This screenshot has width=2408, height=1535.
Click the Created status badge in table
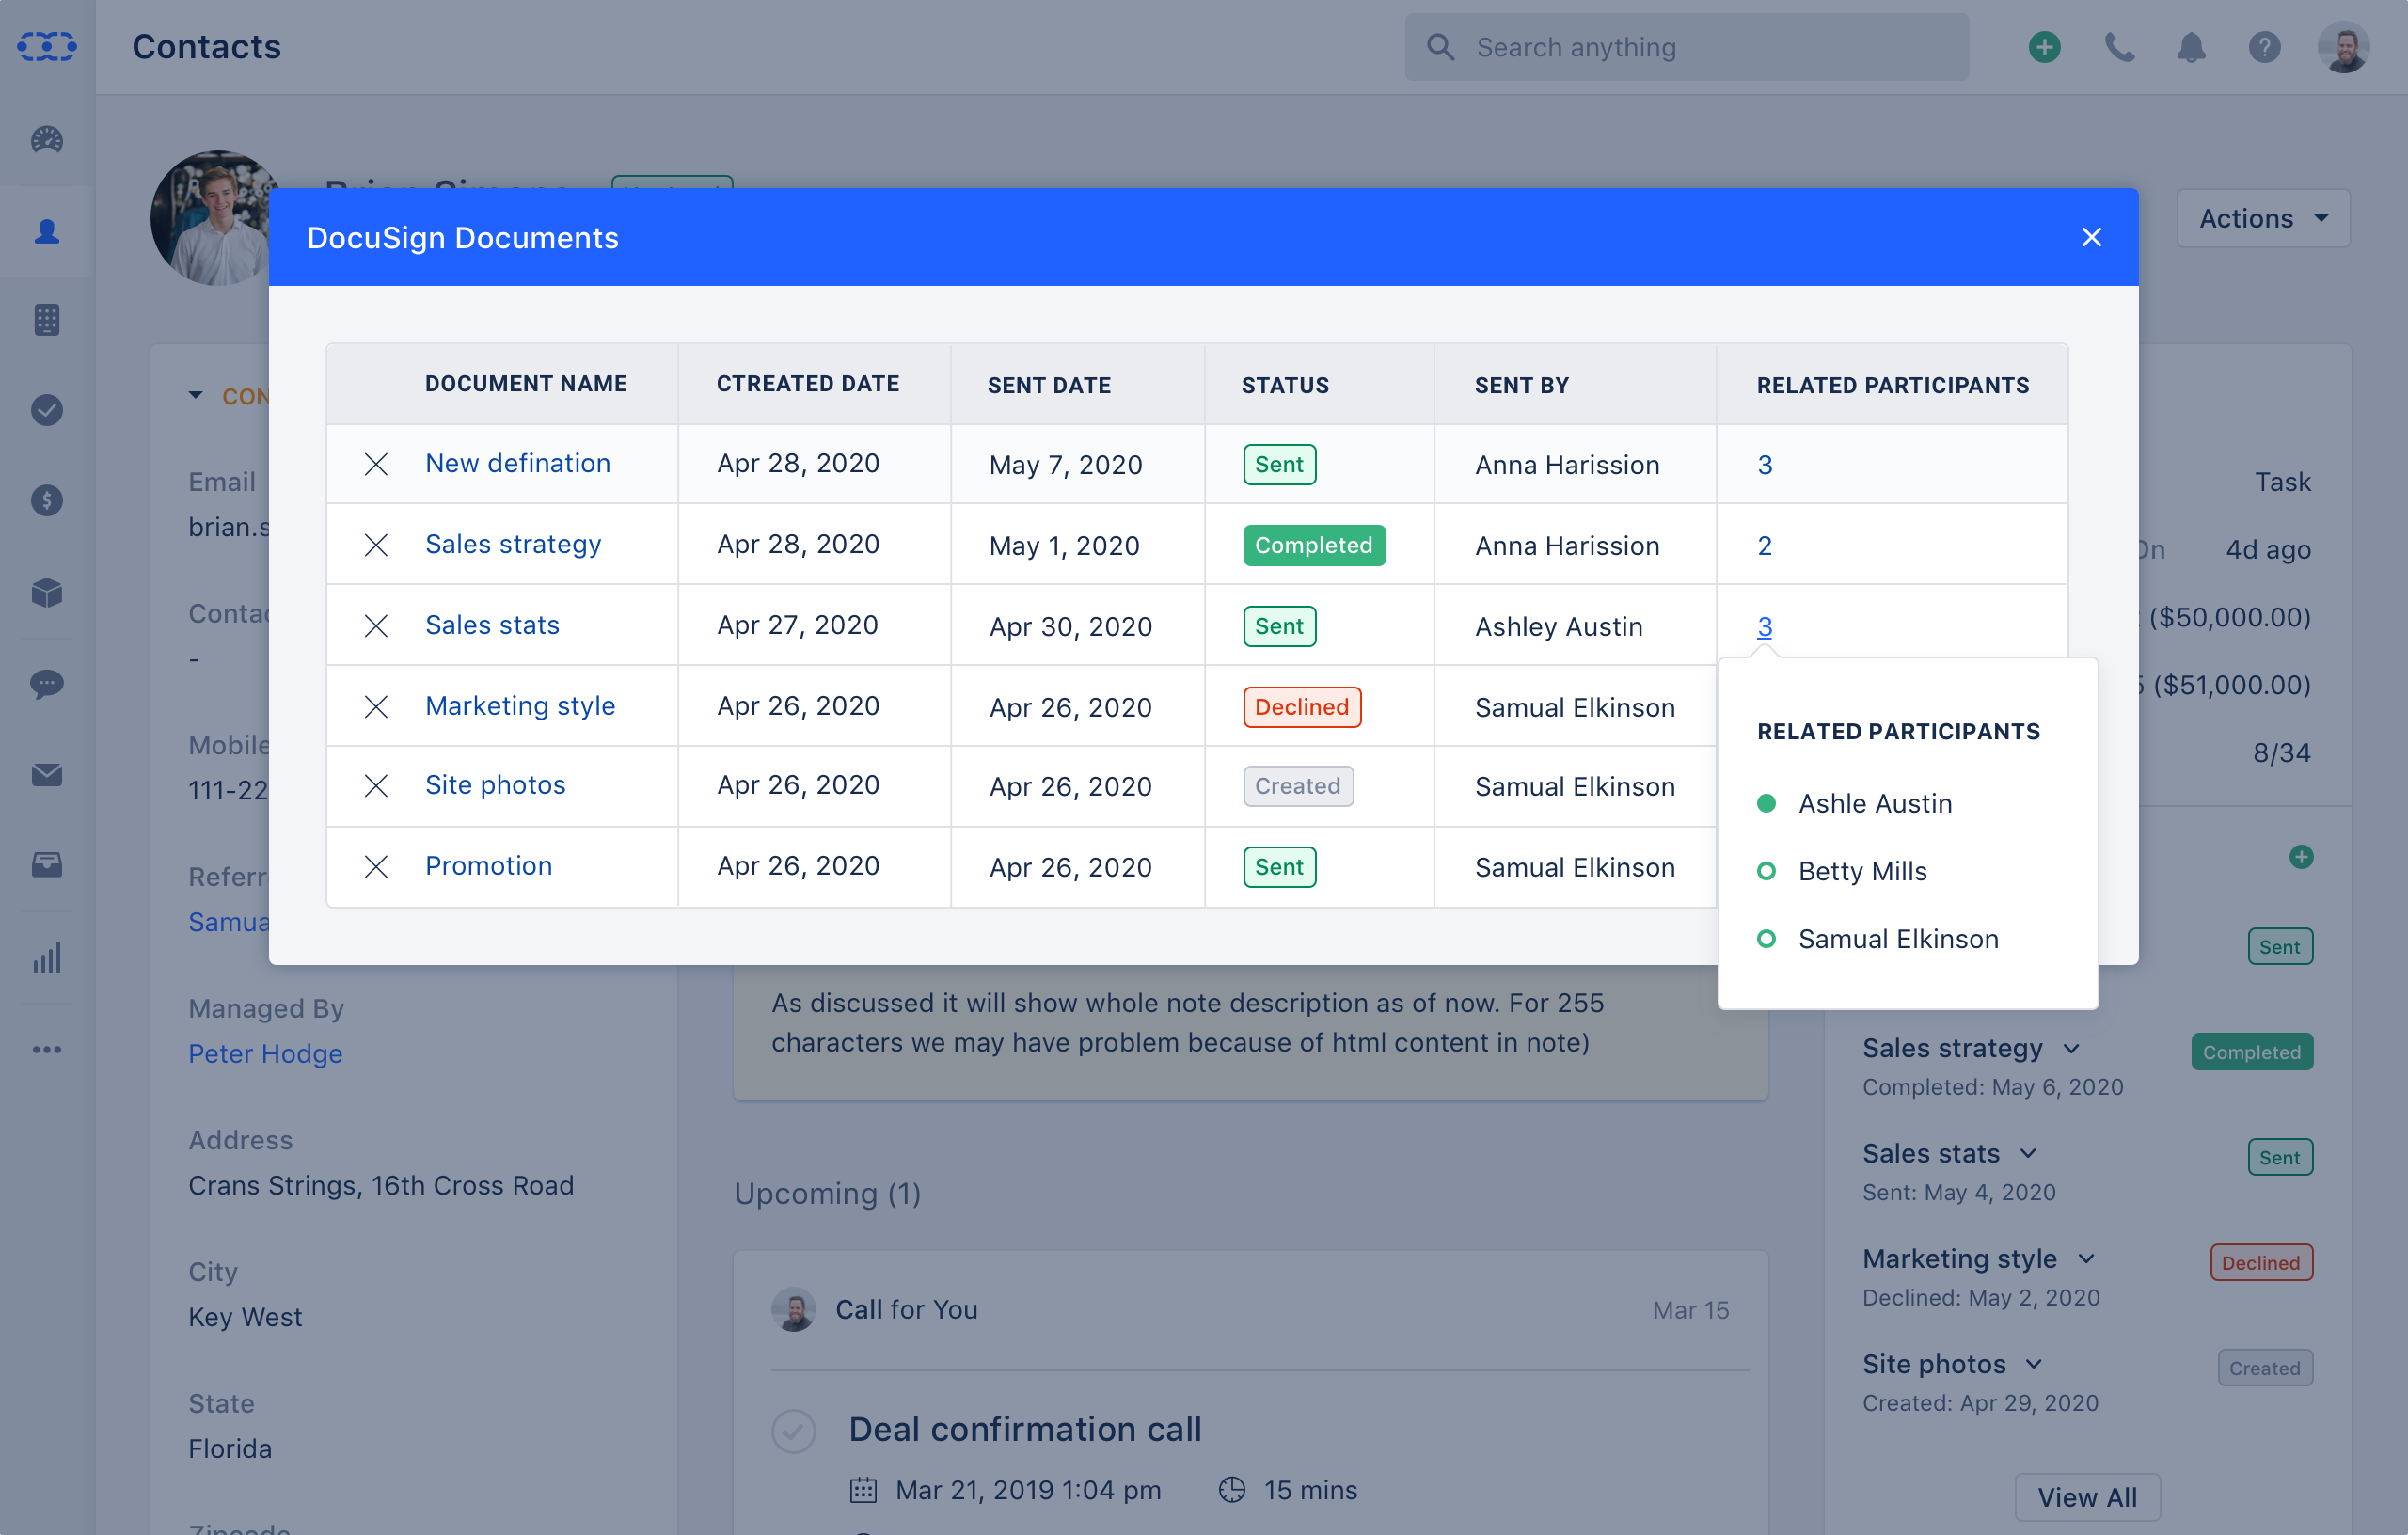(x=1298, y=786)
